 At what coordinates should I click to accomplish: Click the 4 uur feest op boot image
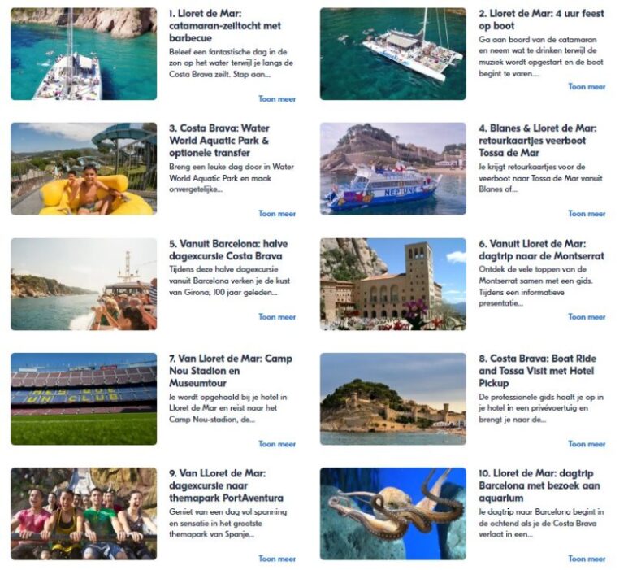[392, 54]
